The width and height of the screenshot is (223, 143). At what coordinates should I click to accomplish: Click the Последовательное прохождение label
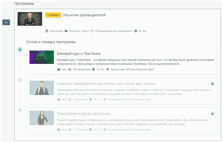(x=114, y=31)
